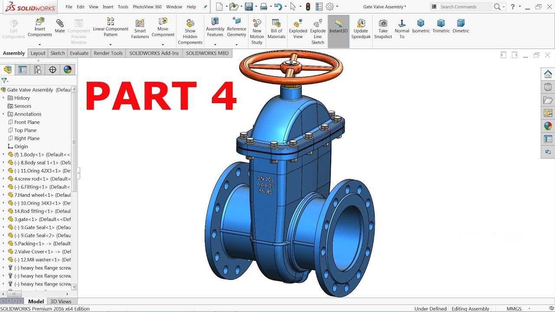Viewport: 555px width, 312px height.
Task: Select Move Component tool
Action: pos(163,27)
